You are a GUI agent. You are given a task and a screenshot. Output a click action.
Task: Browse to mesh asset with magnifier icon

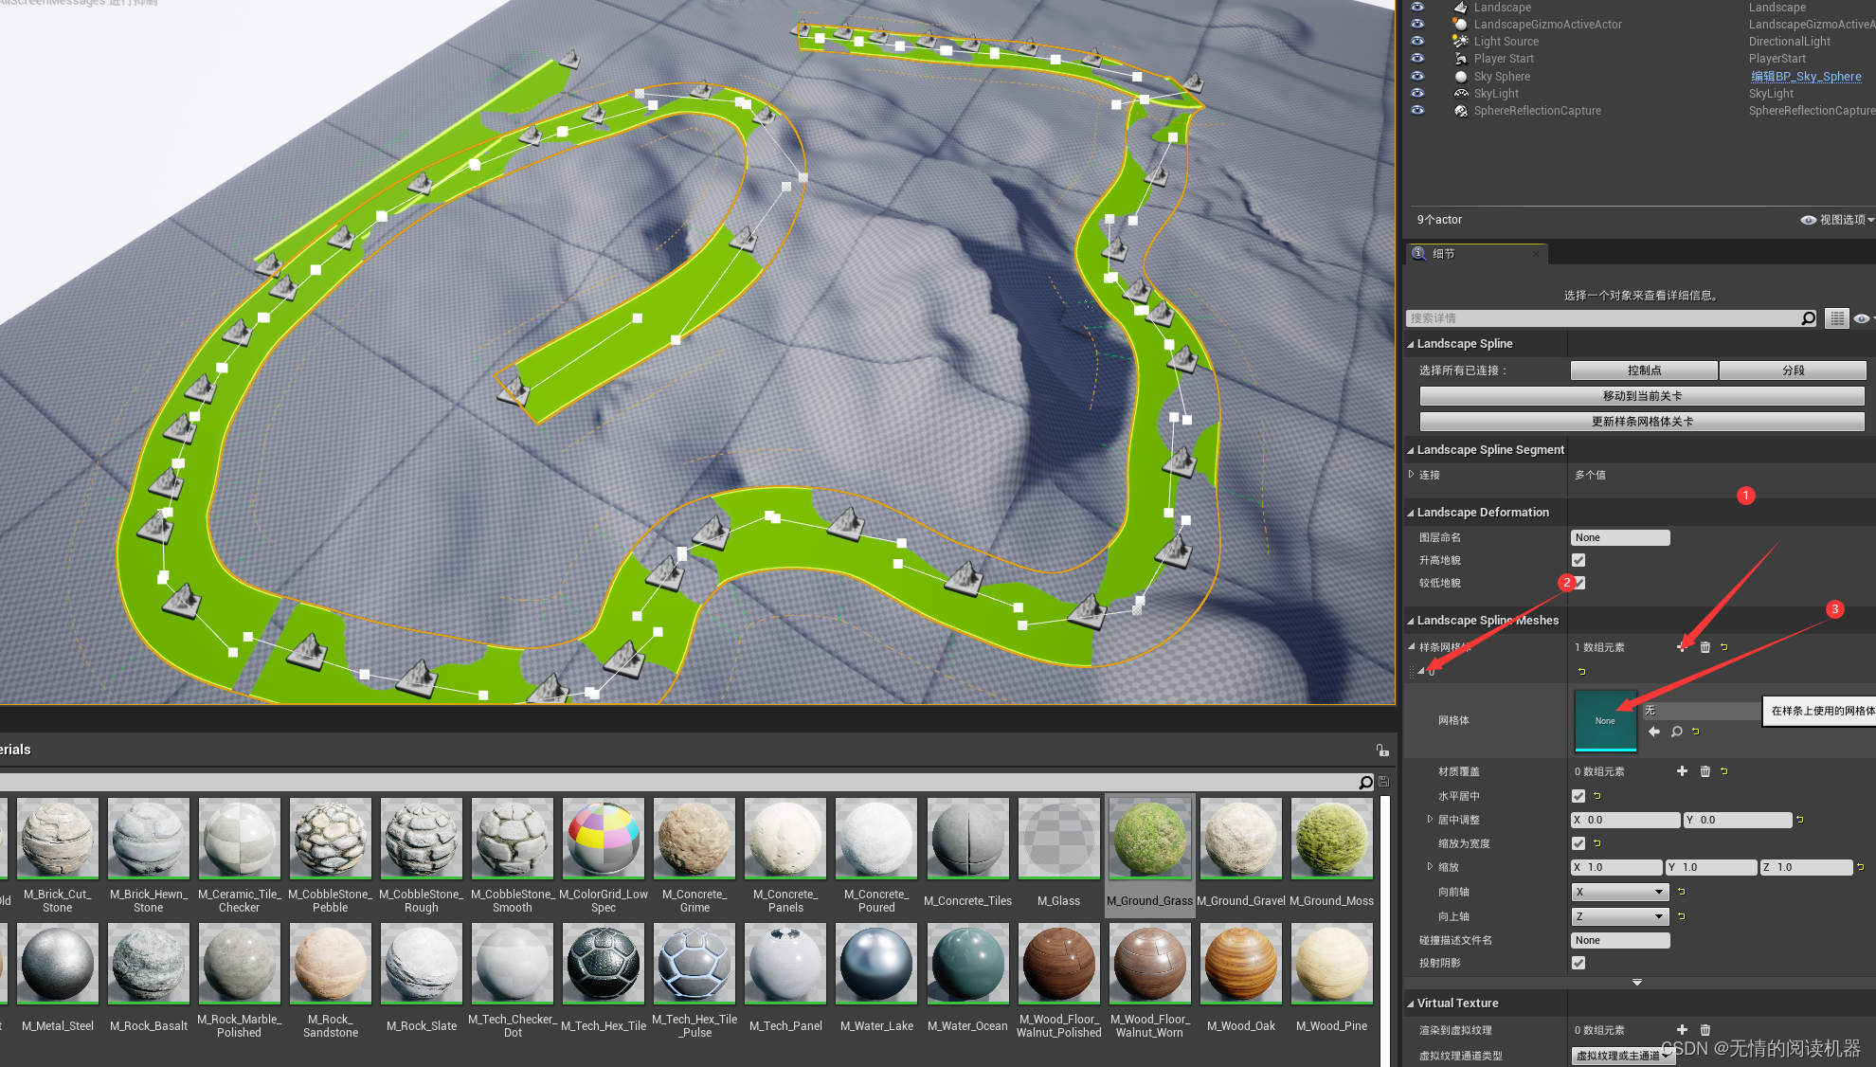(1676, 732)
